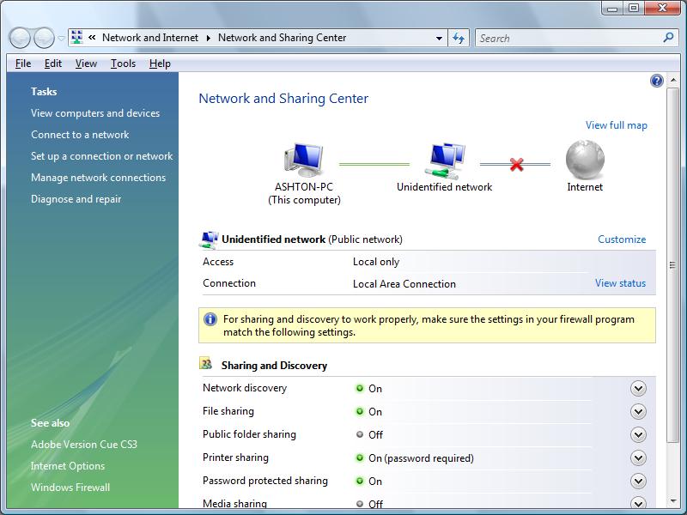Open the View menu
The width and height of the screenshot is (687, 515).
pos(86,64)
